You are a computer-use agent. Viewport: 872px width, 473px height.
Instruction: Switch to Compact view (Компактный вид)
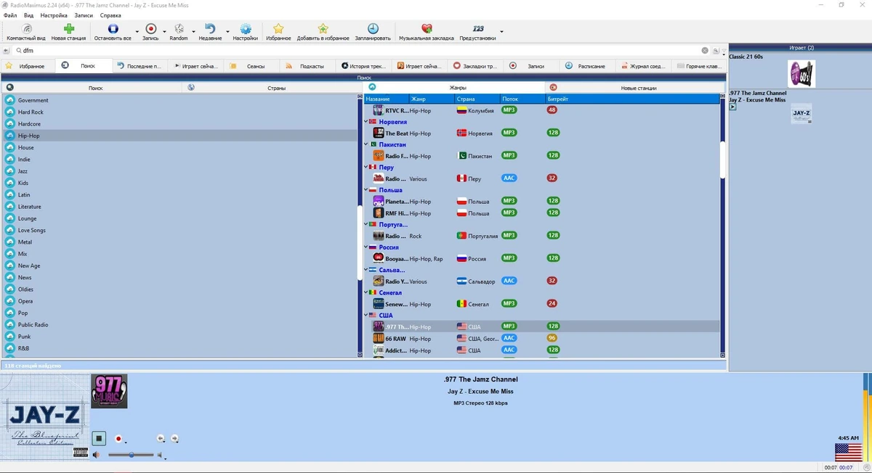tap(26, 32)
